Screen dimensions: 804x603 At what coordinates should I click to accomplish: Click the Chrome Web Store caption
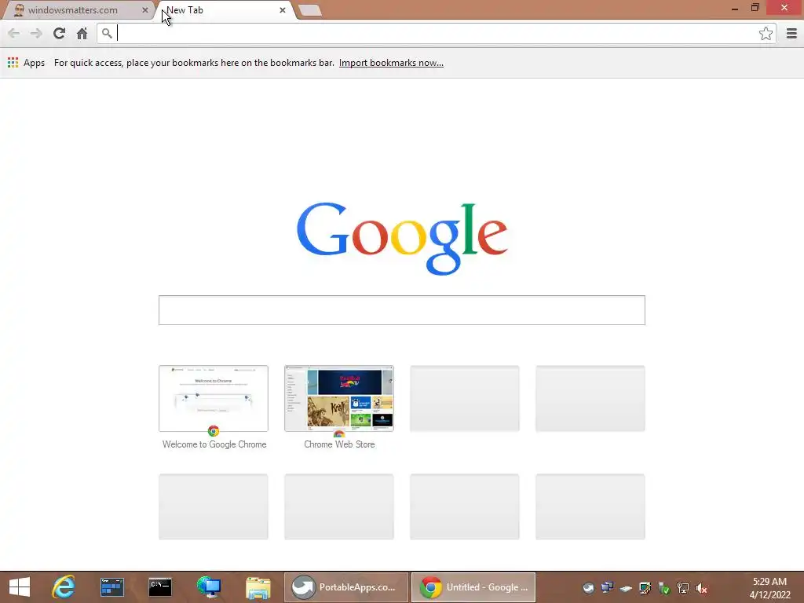pyautogui.click(x=339, y=444)
